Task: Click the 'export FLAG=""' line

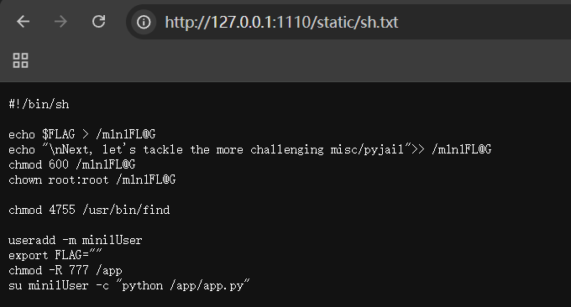Action: coord(55,255)
